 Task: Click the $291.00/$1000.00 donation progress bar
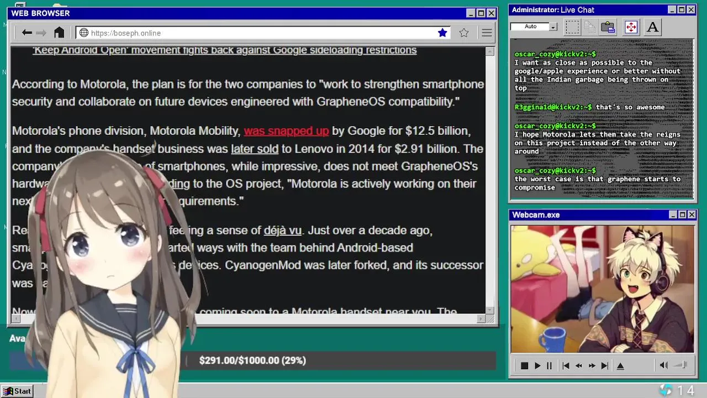(x=252, y=360)
